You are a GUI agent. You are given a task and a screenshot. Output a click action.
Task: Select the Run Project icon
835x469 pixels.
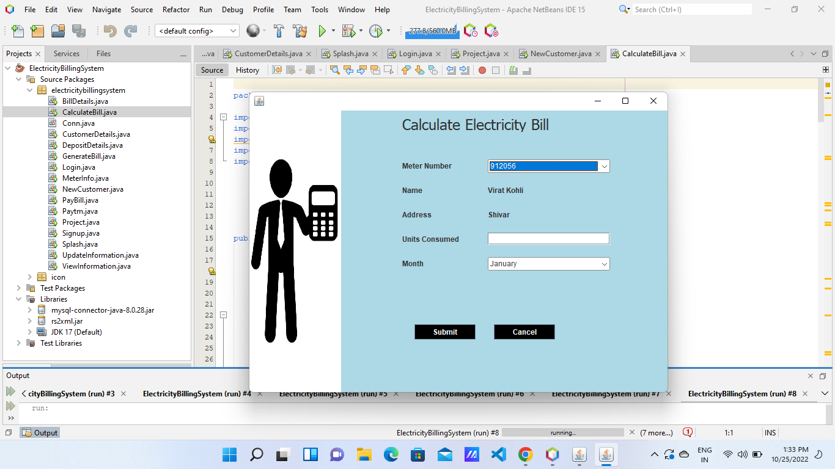pos(322,29)
